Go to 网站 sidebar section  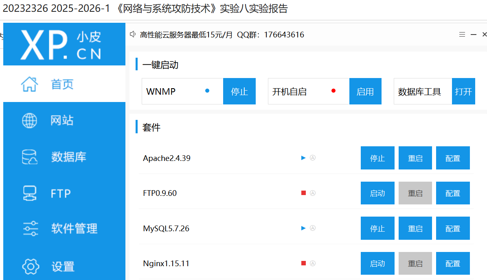[64, 120]
